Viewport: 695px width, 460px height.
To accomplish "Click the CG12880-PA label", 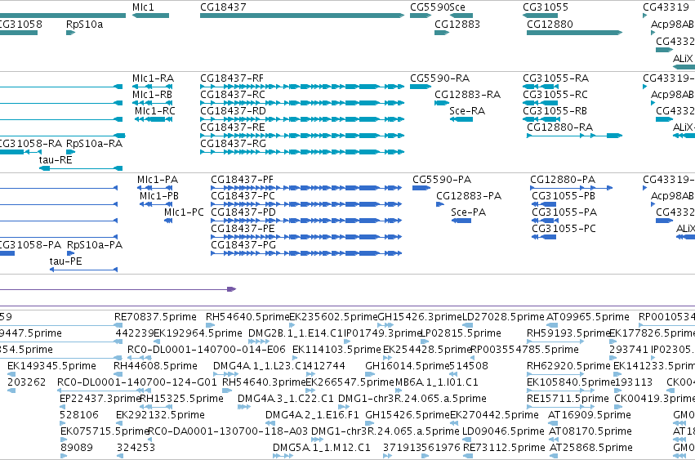I will coord(563,180).
